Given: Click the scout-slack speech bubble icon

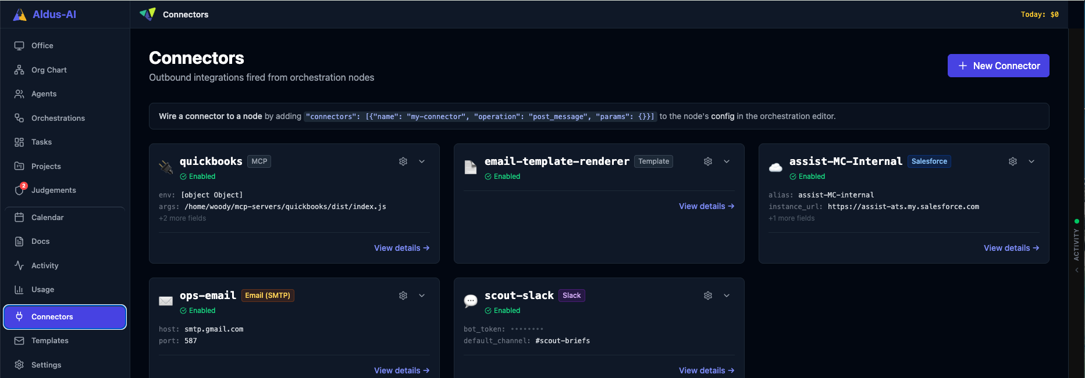Looking at the screenshot, I should pos(471,301).
